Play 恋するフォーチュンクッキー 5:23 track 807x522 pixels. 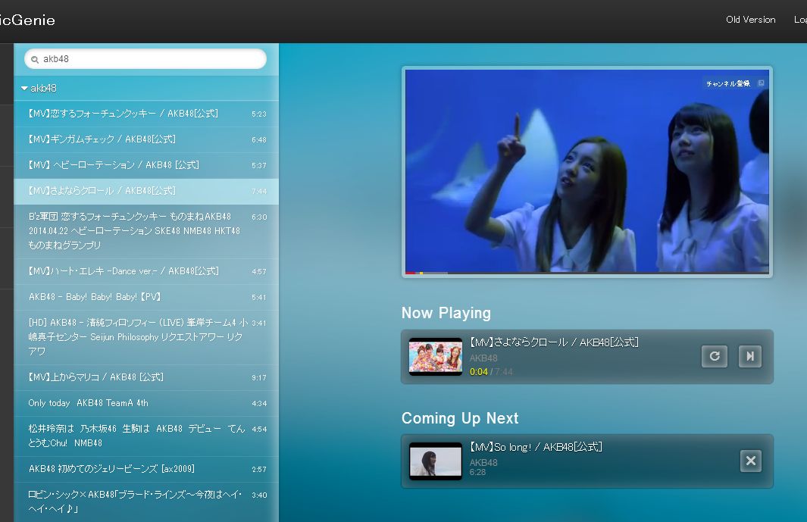(147, 114)
